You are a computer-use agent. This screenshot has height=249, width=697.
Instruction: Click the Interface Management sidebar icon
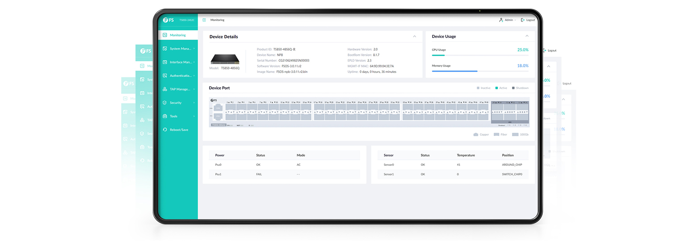[165, 62]
